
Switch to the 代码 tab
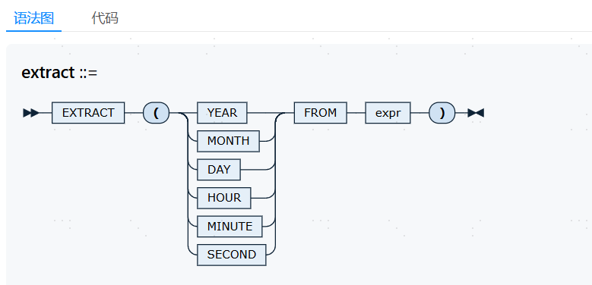tap(105, 18)
